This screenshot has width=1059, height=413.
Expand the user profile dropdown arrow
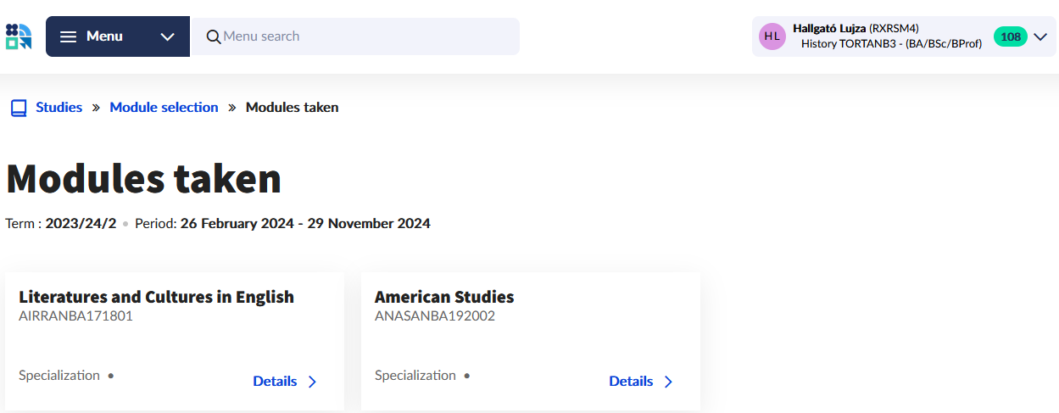point(1040,36)
